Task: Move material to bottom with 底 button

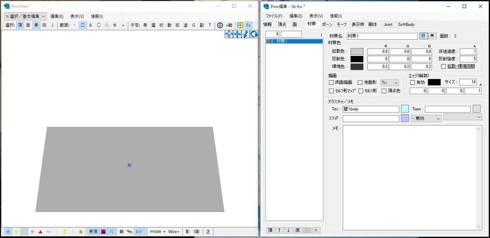Action: click(x=298, y=230)
